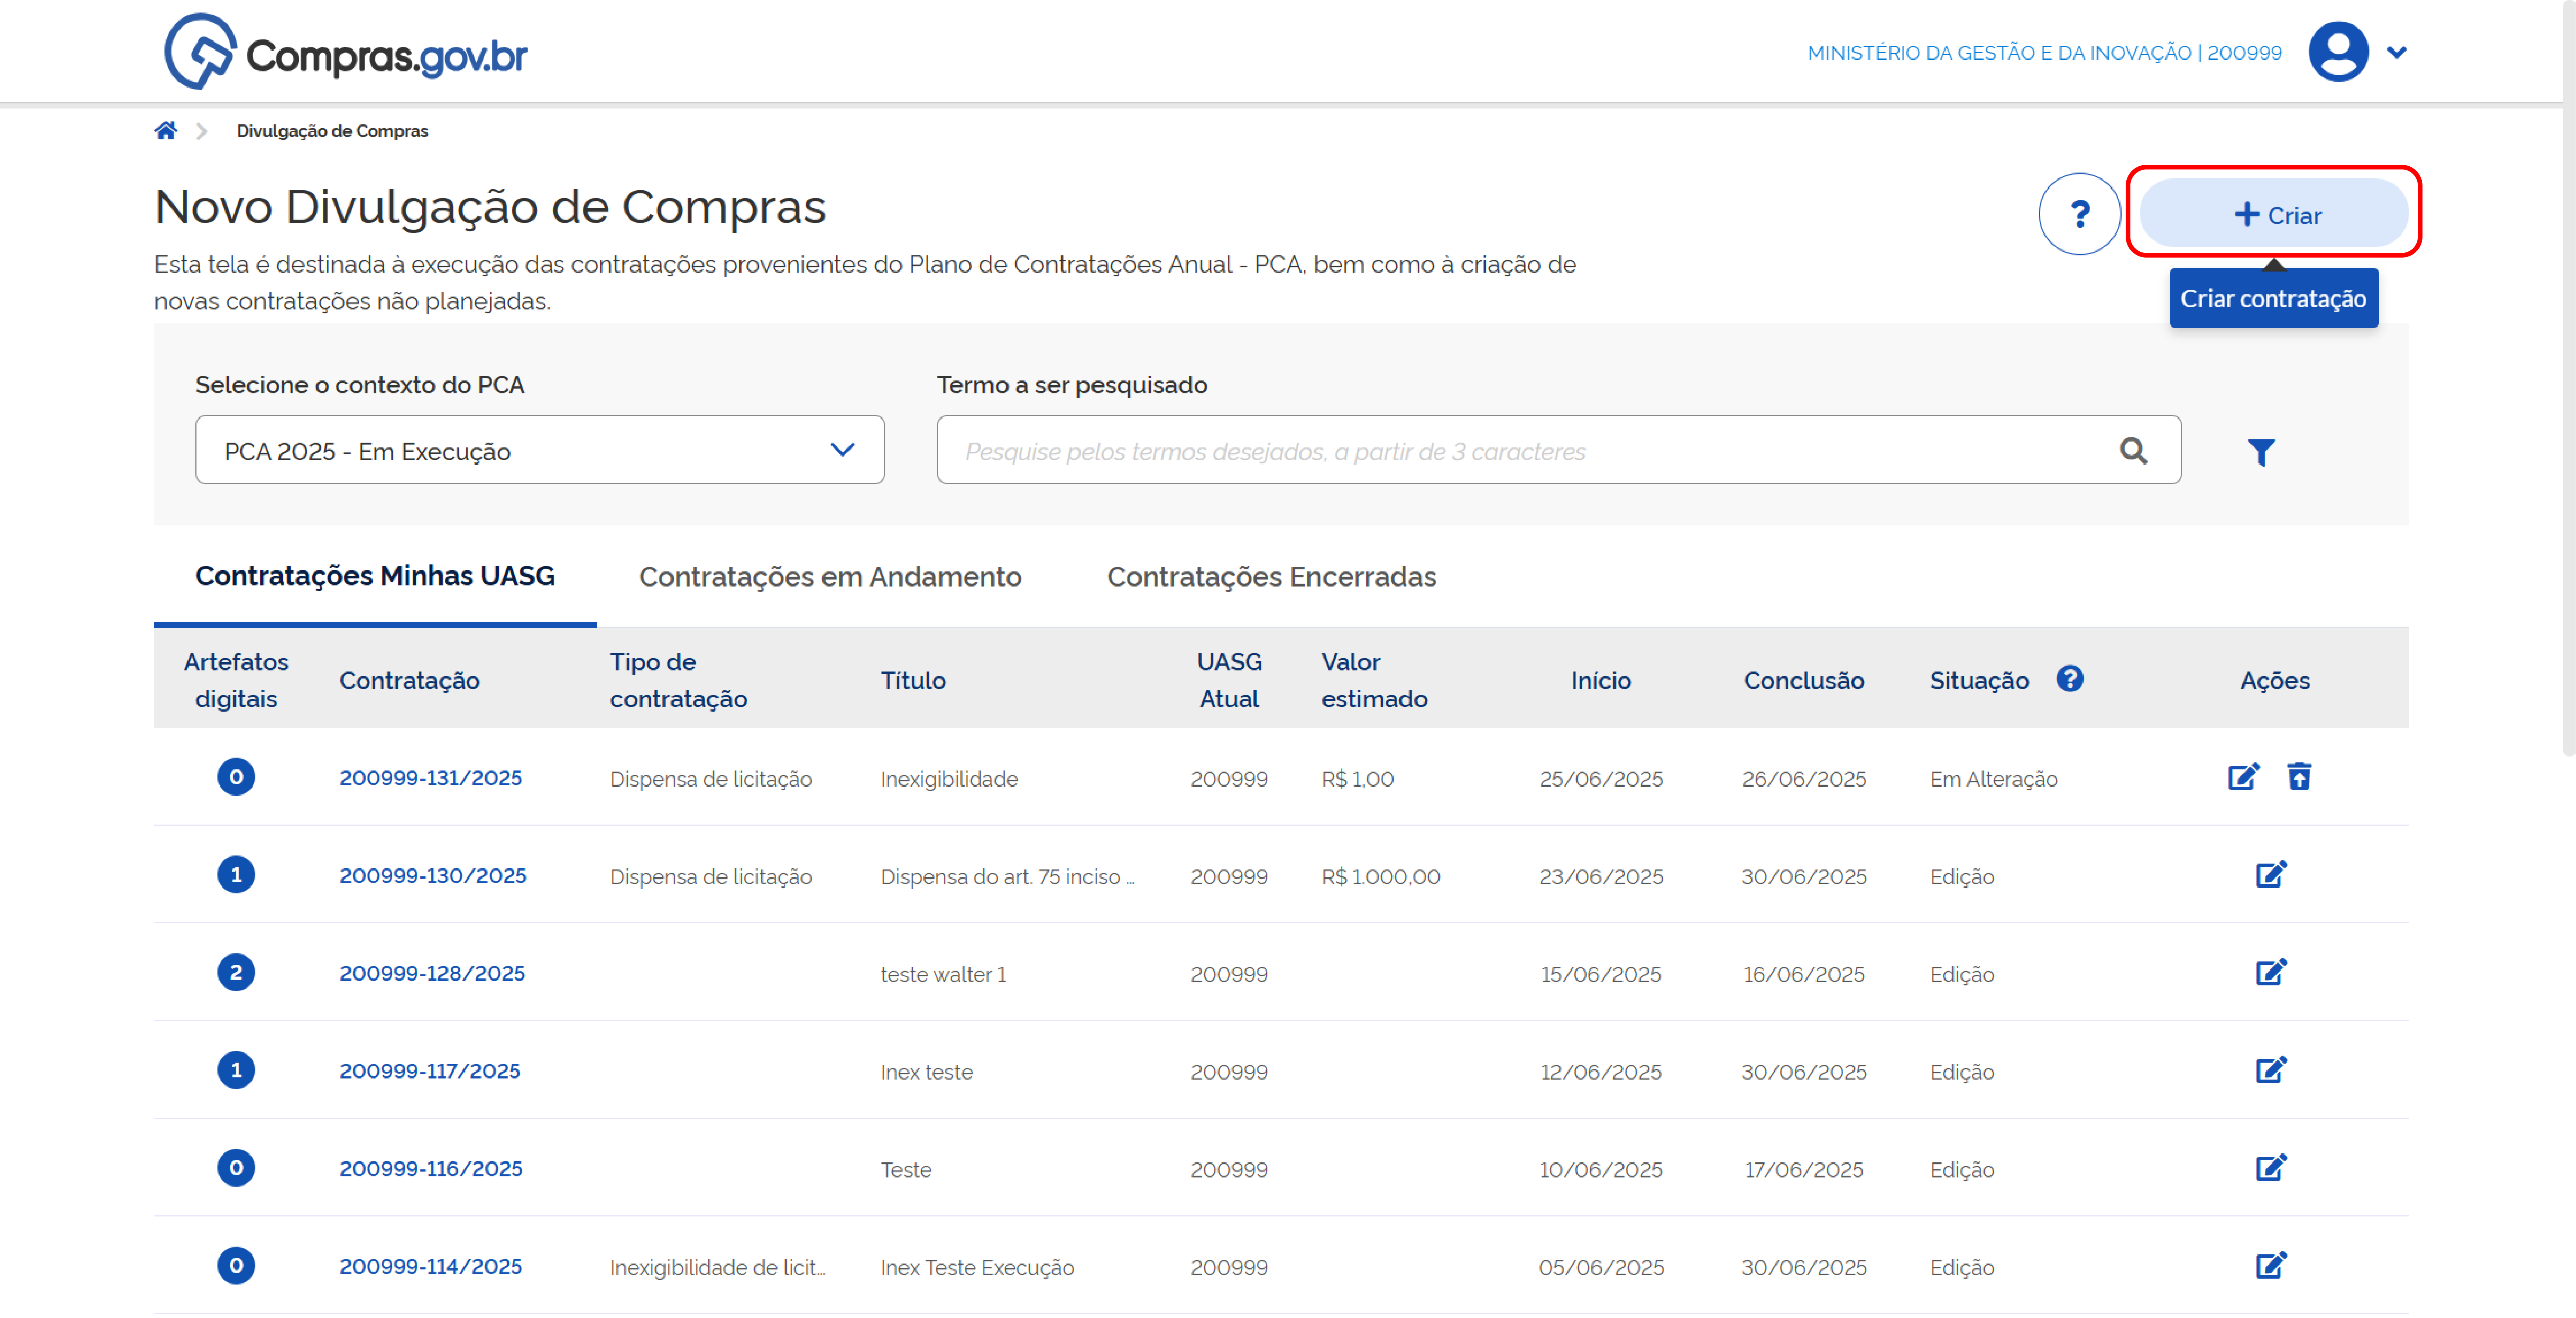Click artefatos digitais badge for 200999-131/2025
The image size is (2576, 1318).
tap(236, 777)
